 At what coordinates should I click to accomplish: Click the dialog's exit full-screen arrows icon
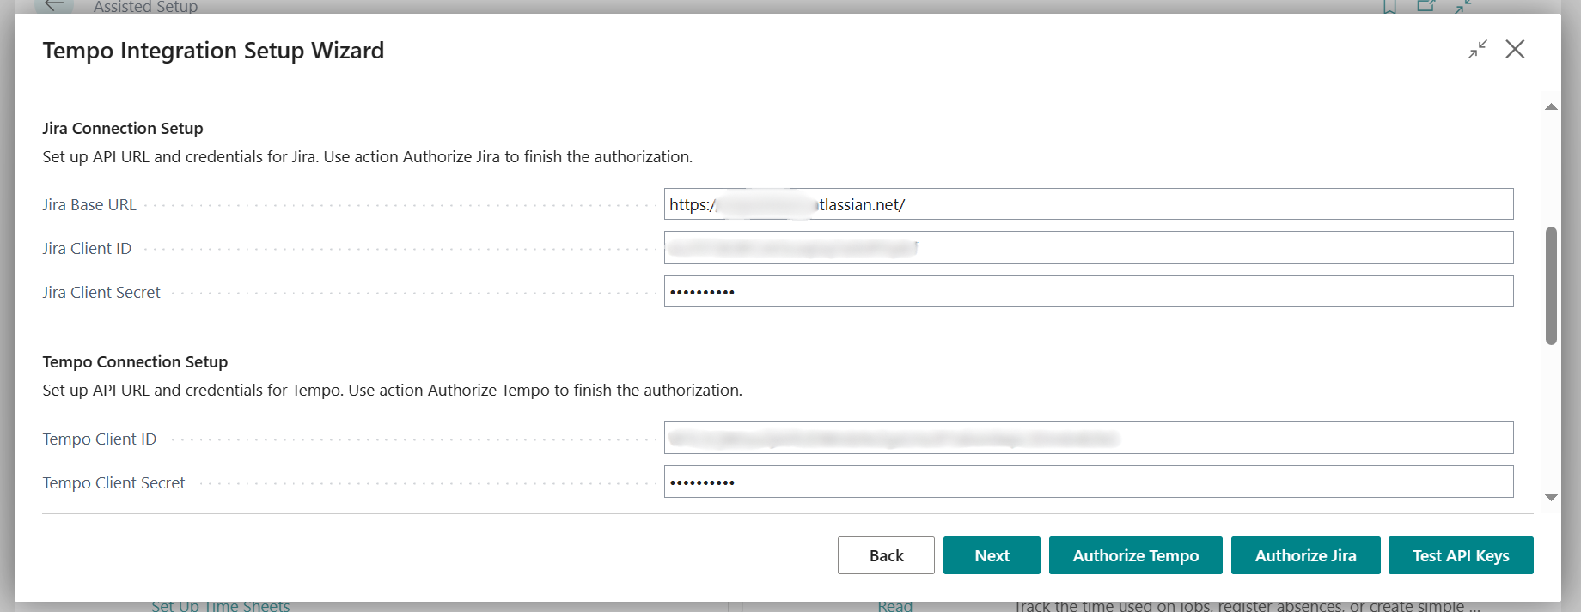[x=1477, y=50]
